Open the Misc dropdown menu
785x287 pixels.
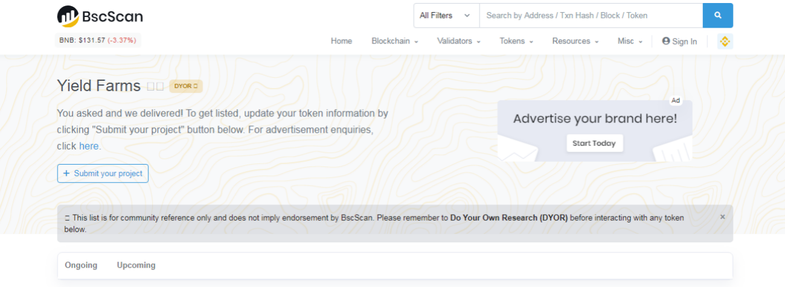(630, 41)
